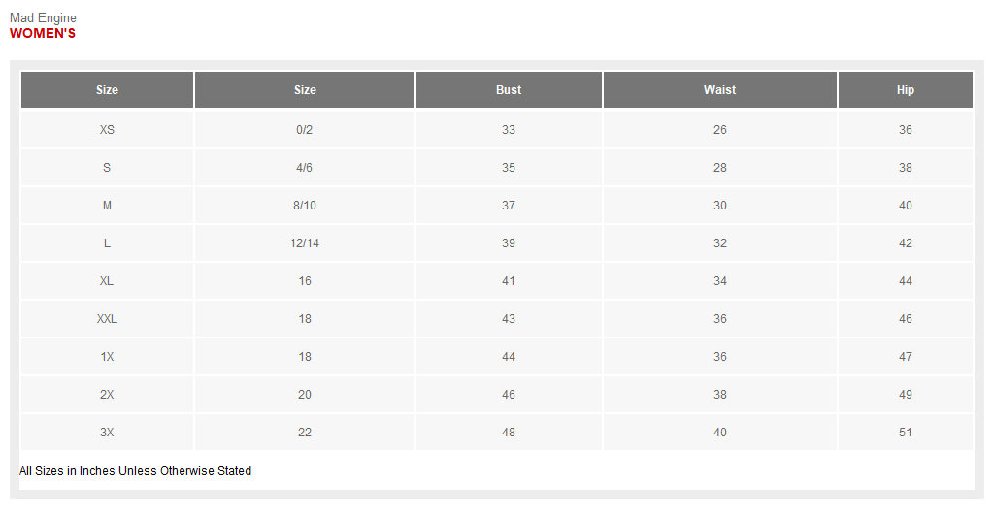The image size is (994, 514).
Task: Click the Mad Engine brand text
Action: tap(43, 18)
